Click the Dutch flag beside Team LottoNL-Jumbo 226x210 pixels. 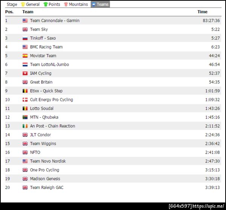point(25,64)
